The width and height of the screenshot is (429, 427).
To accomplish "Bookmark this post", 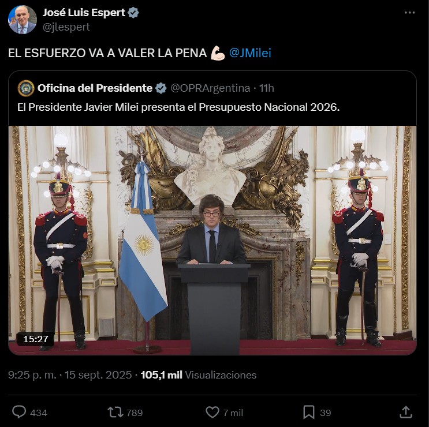I will (309, 412).
